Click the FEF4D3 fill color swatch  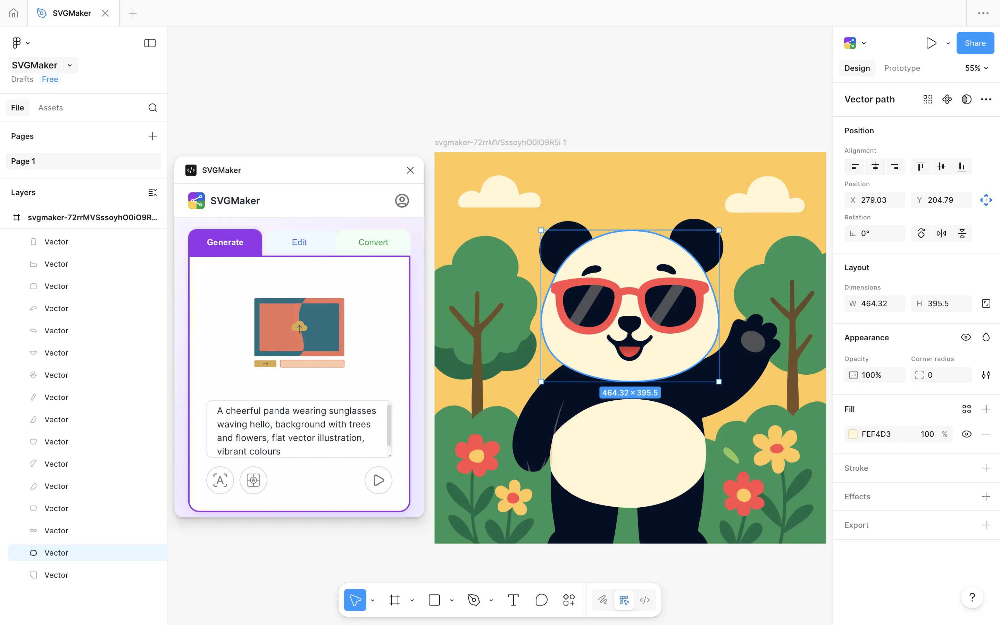point(852,434)
